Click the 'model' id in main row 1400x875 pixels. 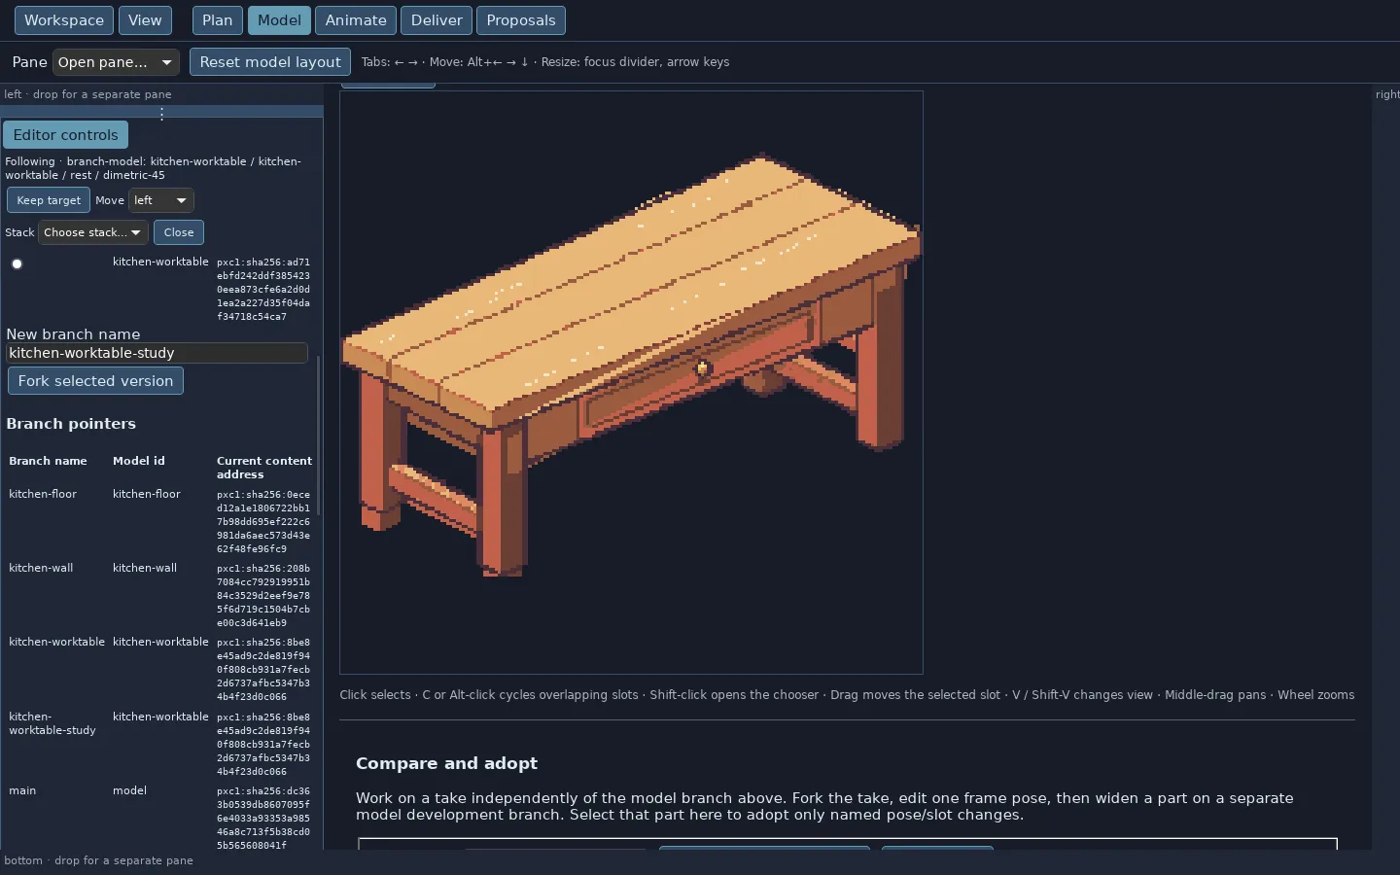click(129, 790)
